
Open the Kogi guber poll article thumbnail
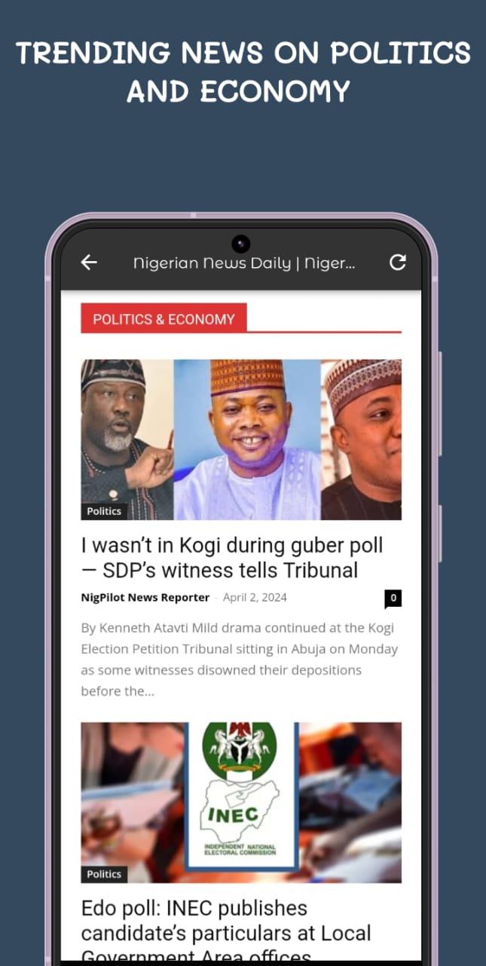[241, 439]
